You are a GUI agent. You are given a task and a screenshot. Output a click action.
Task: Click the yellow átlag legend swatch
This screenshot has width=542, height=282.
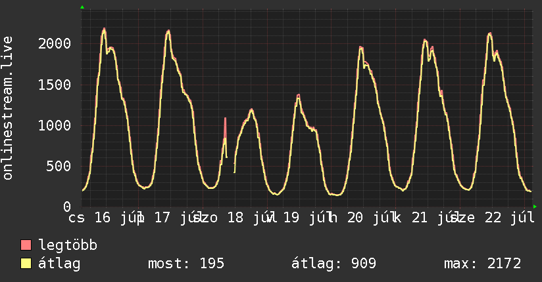pos(26,264)
